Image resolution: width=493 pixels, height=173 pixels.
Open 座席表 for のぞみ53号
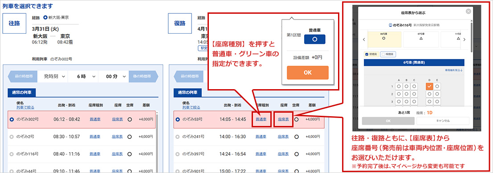tap(283, 119)
